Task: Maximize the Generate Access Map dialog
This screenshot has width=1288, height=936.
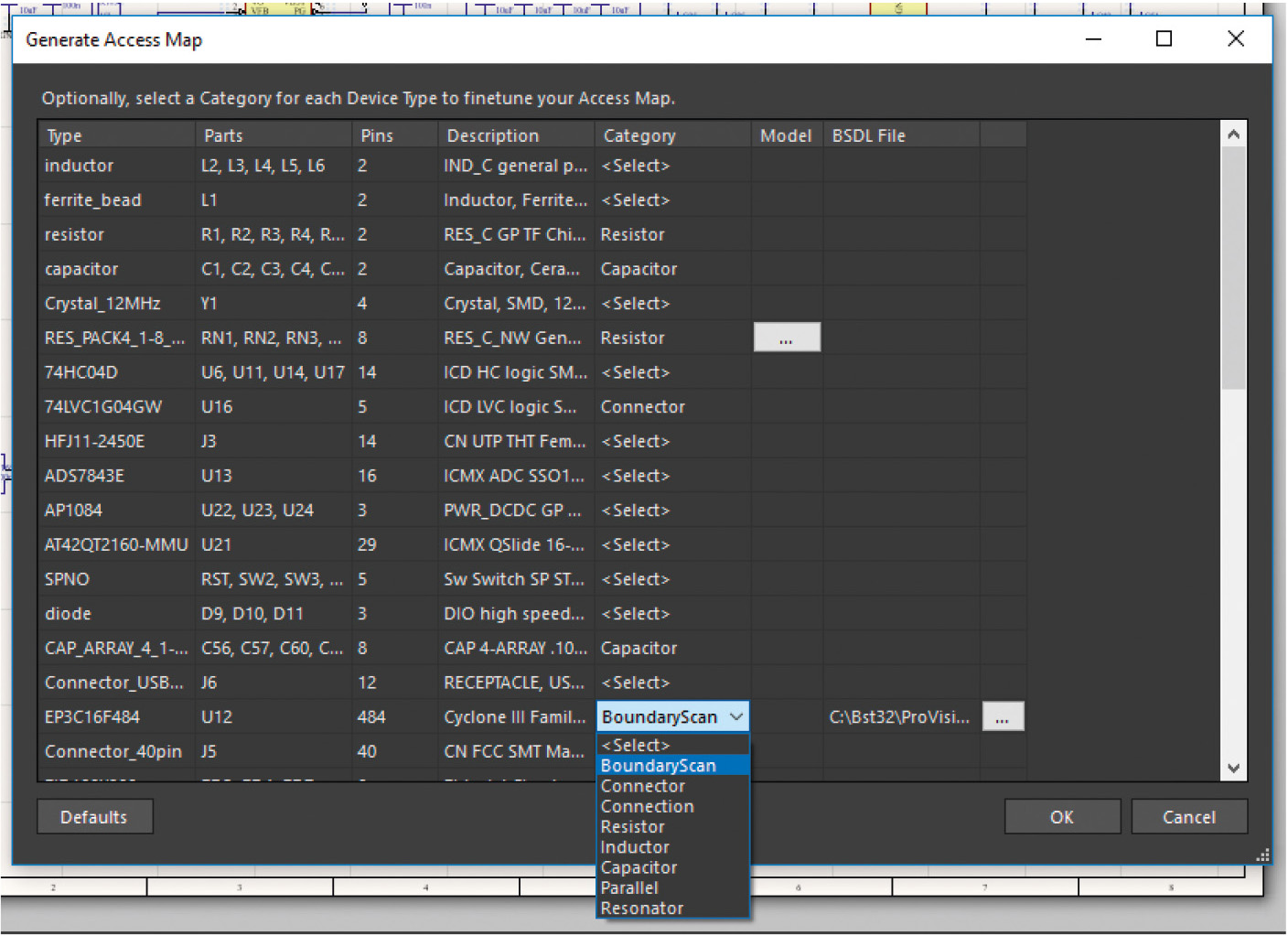Action: point(1164,39)
